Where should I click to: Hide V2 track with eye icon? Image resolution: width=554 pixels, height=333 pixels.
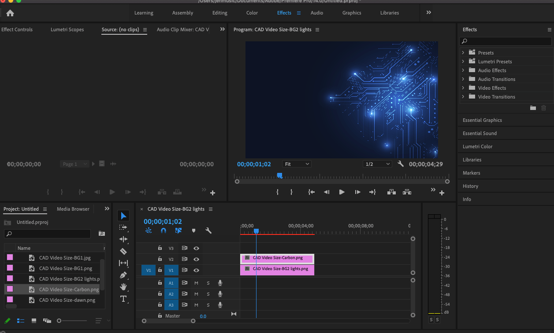(197, 260)
